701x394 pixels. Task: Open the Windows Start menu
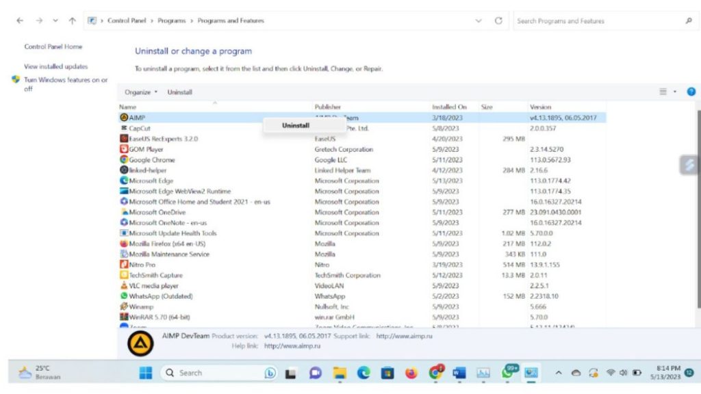[x=146, y=373]
